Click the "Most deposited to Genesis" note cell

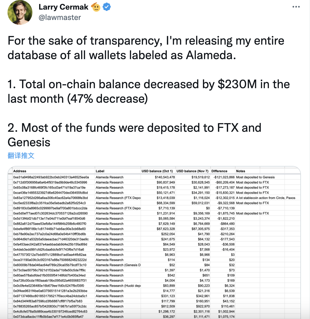coord(255,177)
